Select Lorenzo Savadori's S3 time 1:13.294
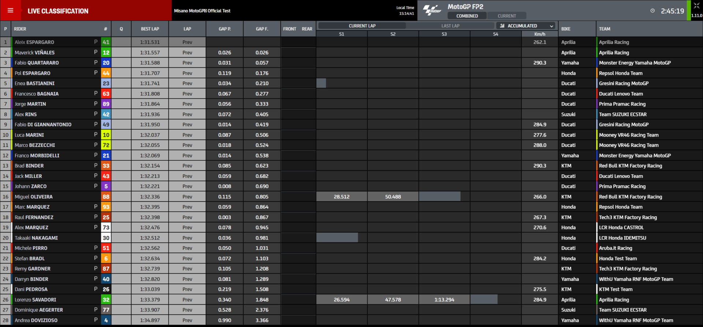 point(444,300)
